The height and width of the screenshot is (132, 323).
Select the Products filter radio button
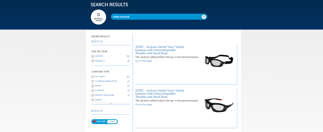(x=93, y=61)
